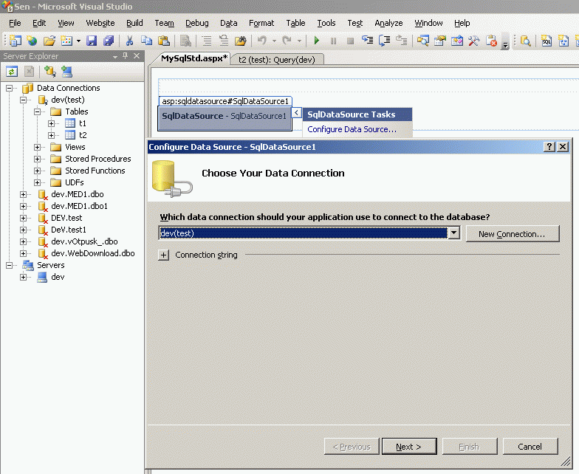Select the dev.MED1.dbo connection
Viewport: 579px width, 474px height.
(77, 194)
